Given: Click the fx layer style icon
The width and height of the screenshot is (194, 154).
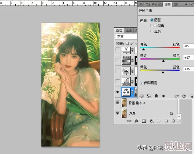Looking at the screenshot, I should click(137, 121).
